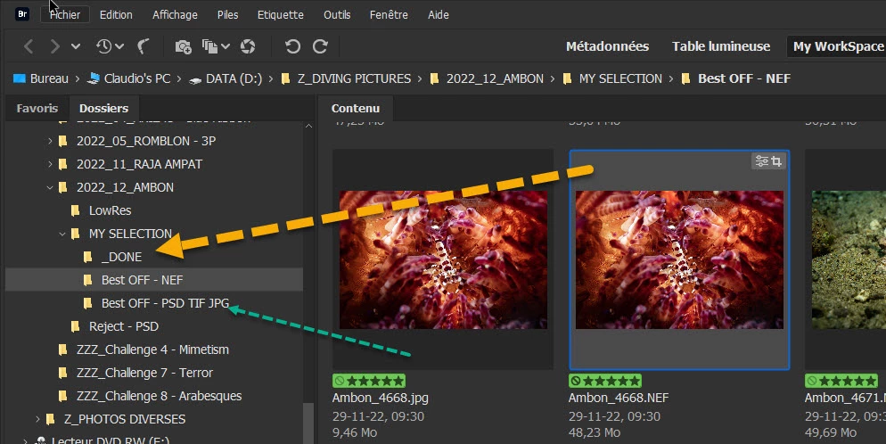Image resolution: width=886 pixels, height=444 pixels.
Task: Expand the 2022_11_RAJA AMPAT folder
Action: pyautogui.click(x=50, y=164)
